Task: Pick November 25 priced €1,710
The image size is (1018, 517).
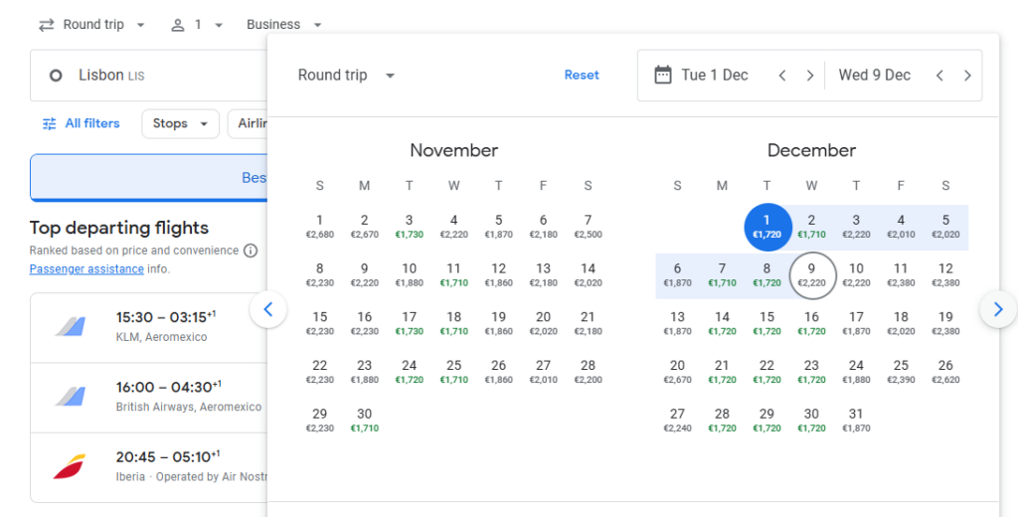Action: click(x=453, y=372)
